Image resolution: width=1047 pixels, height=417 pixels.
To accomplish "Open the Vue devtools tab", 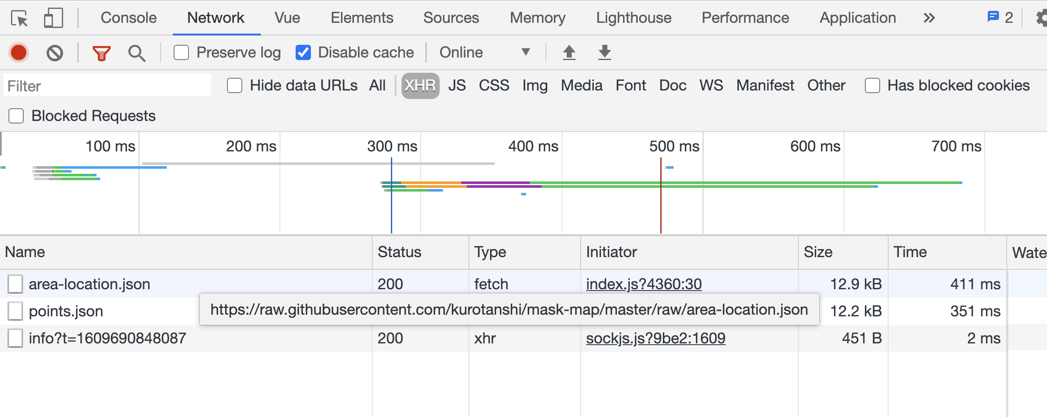I will click(x=287, y=18).
